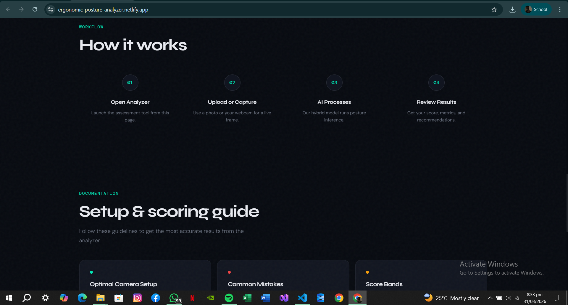Open Spotify from the taskbar
This screenshot has width=568, height=305.
229,298
